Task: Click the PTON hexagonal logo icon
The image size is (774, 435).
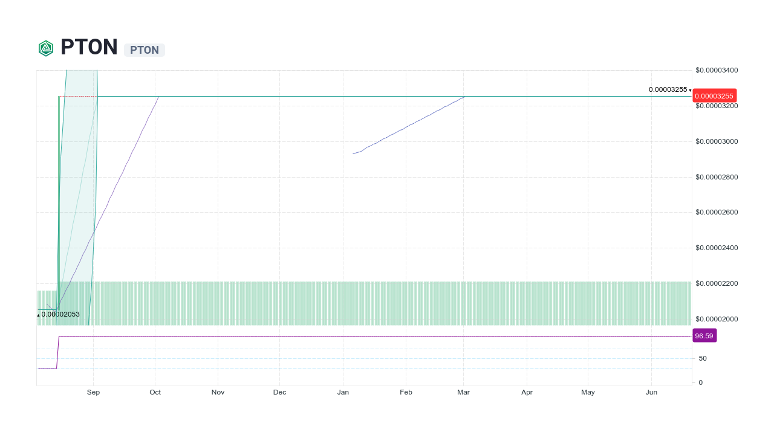Action: point(46,48)
